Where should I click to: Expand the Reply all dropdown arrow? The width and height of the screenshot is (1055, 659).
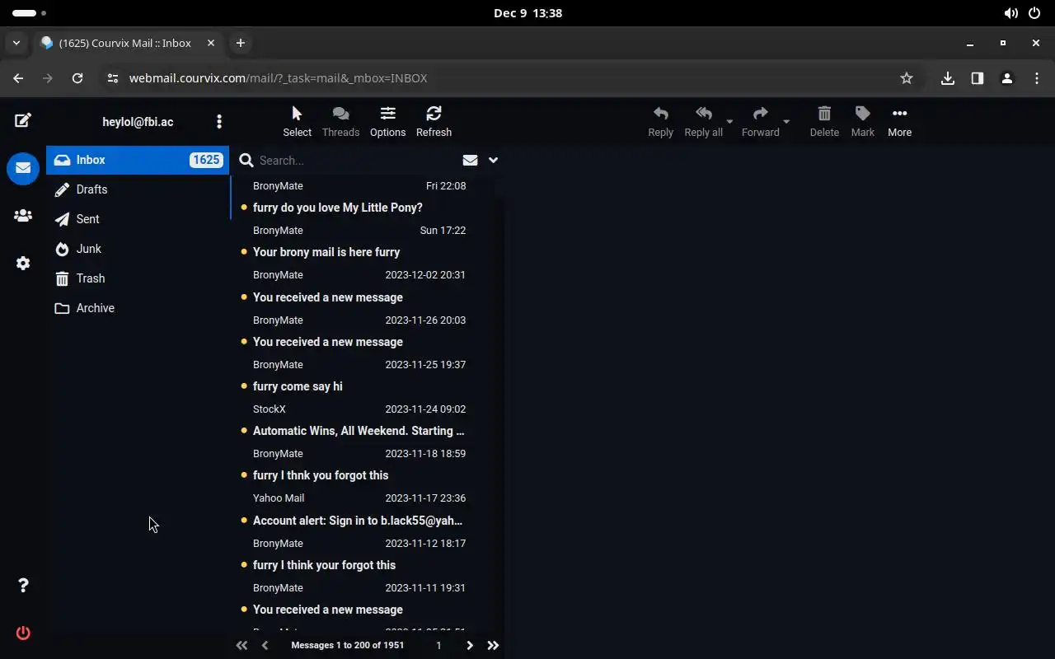tap(729, 122)
